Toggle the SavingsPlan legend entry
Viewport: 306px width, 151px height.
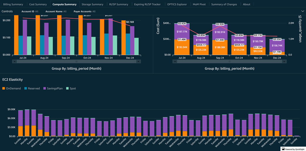(53, 88)
